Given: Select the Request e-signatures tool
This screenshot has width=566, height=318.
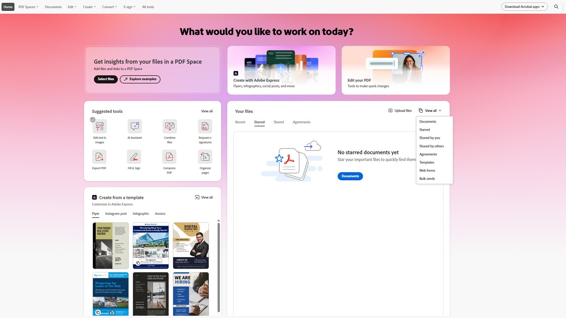Looking at the screenshot, I should [x=205, y=126].
